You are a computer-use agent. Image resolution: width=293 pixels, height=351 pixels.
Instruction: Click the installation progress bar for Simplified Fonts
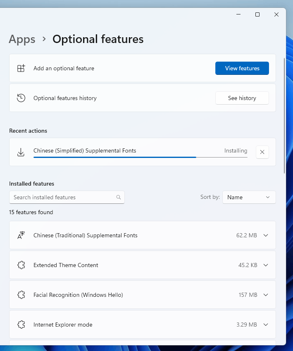click(x=141, y=158)
